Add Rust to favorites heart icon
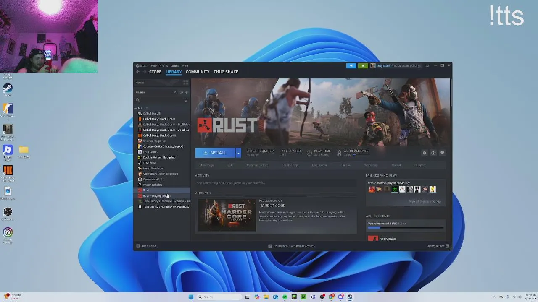Viewport: 538px width, 302px height. pyautogui.click(x=442, y=153)
